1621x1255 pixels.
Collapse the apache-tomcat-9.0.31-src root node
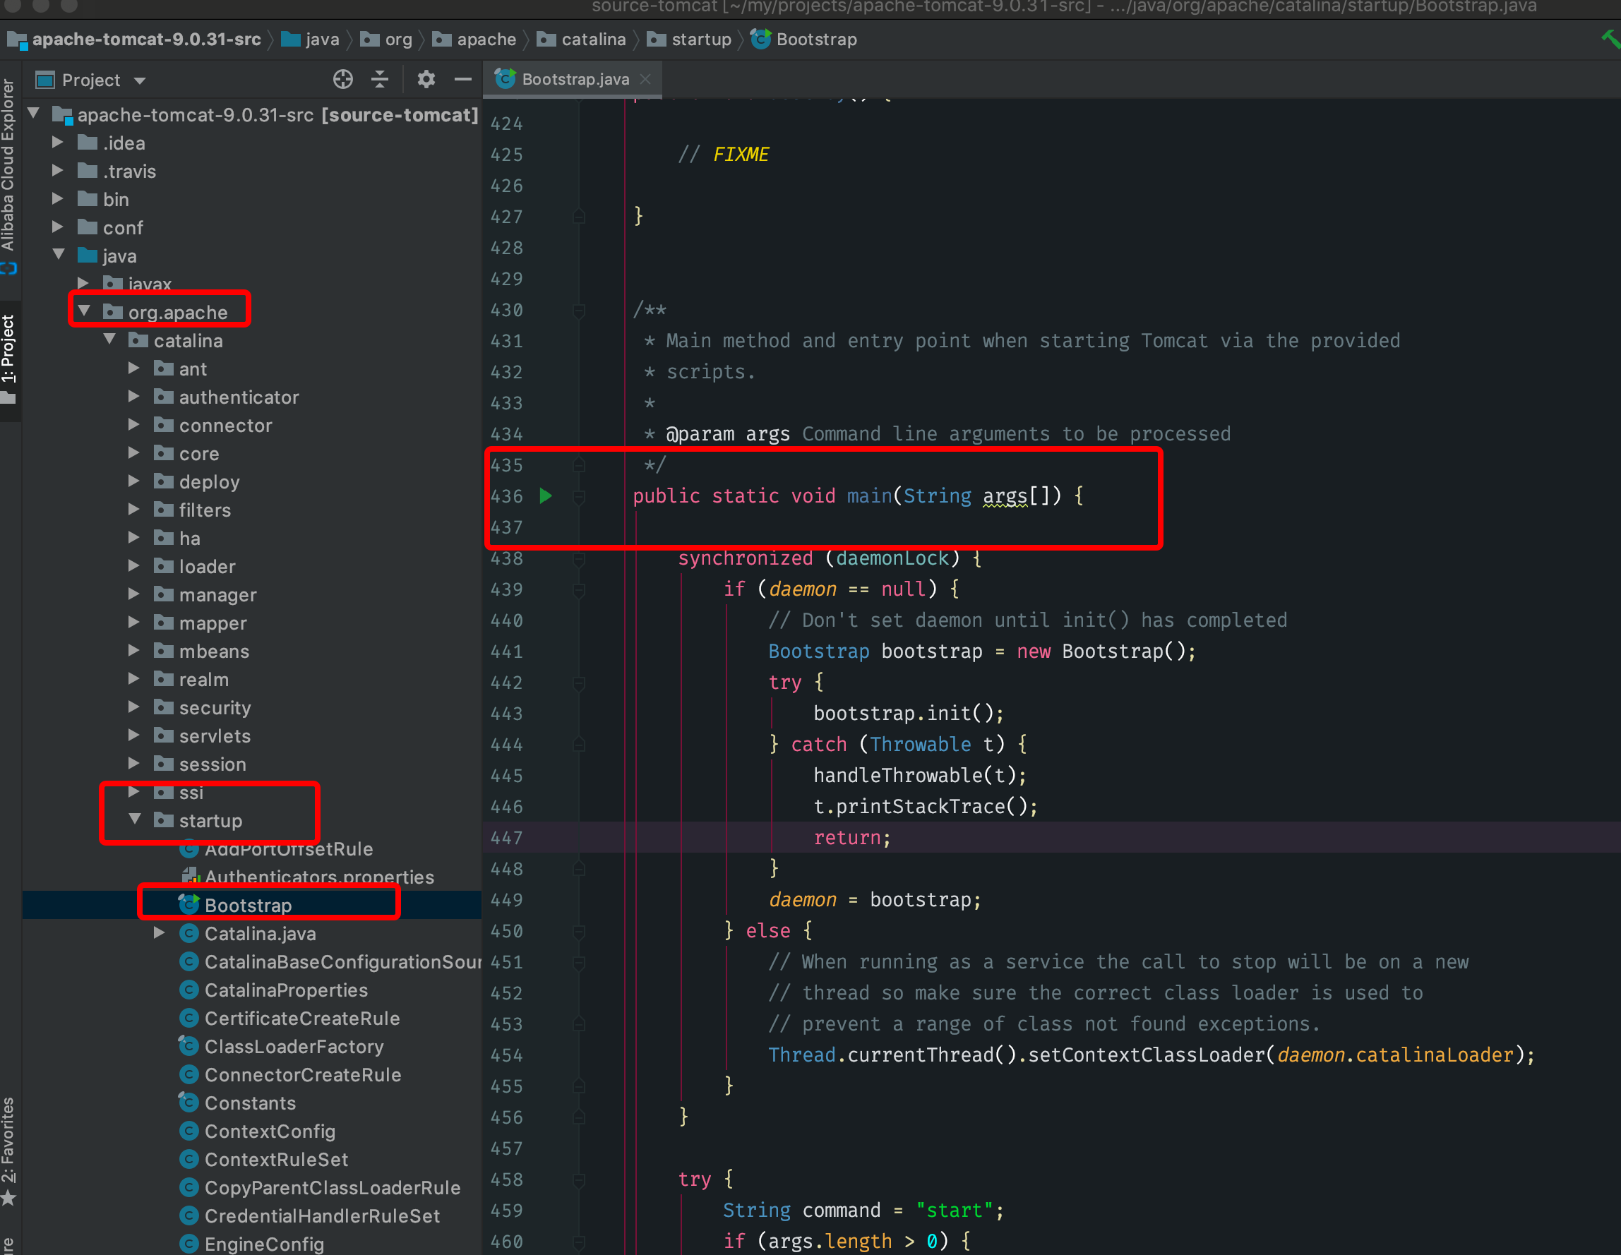[33, 114]
